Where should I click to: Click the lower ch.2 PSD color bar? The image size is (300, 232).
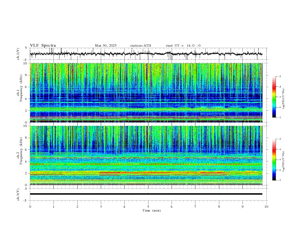click(x=274, y=160)
